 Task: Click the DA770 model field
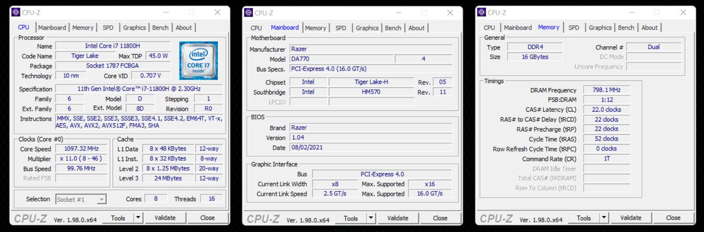point(341,59)
